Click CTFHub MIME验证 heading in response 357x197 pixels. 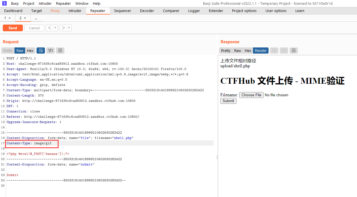pos(282,81)
